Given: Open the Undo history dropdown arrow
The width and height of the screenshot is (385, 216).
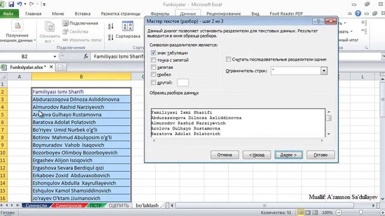Looking at the screenshot, I should click(25, 4).
